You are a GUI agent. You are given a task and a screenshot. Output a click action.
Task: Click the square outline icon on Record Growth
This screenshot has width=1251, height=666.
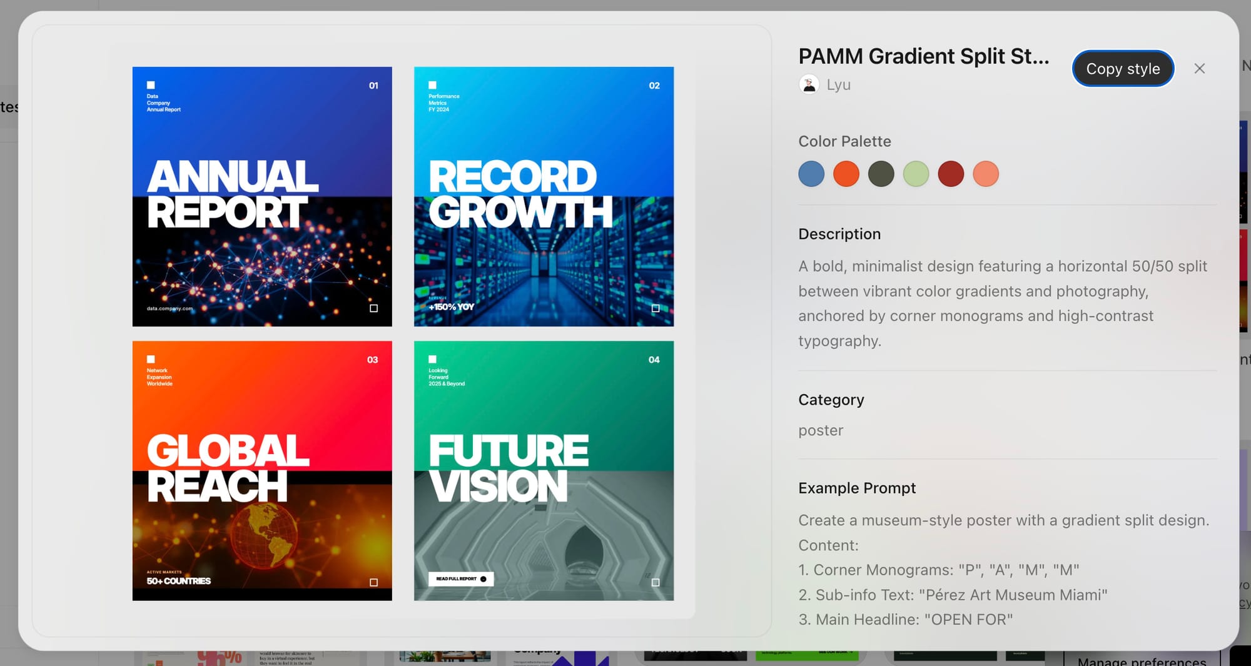point(656,308)
